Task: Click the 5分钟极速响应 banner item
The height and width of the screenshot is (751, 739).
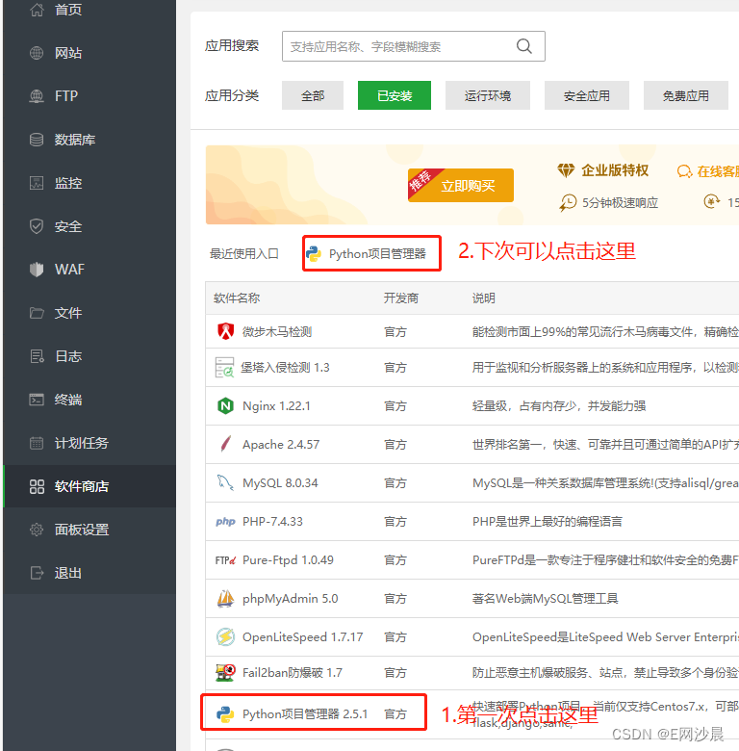Action: (x=609, y=202)
